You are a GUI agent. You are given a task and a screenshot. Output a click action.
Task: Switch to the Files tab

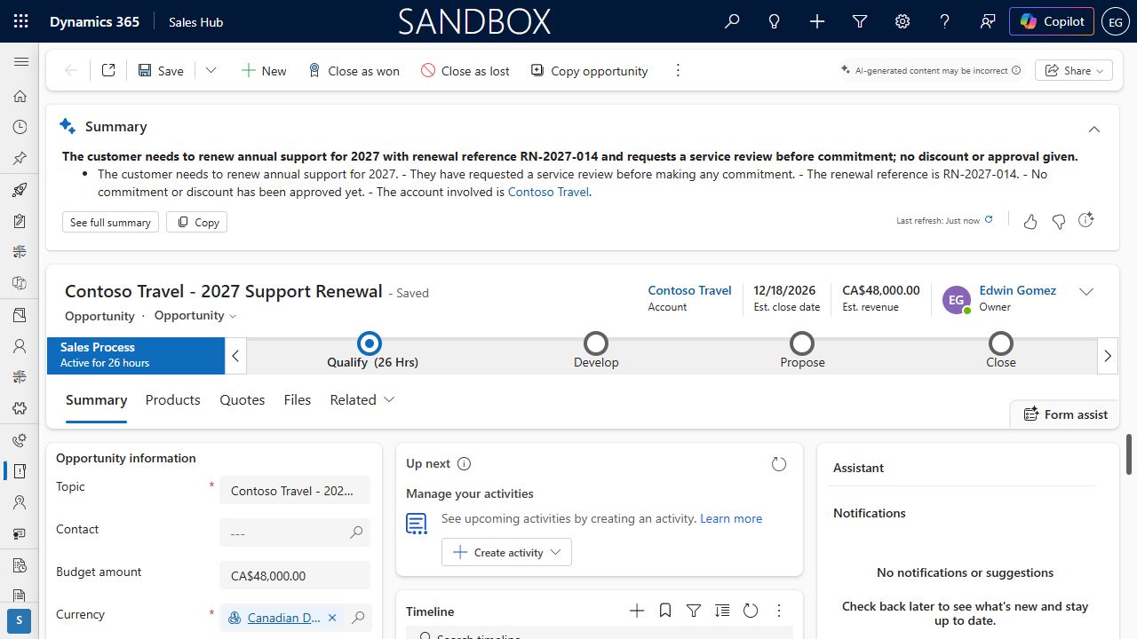coord(298,400)
